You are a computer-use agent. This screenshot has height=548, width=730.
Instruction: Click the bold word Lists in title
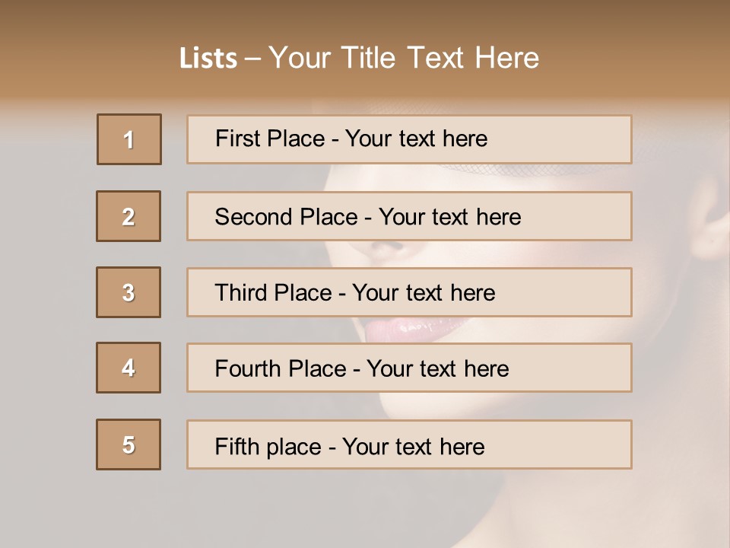coord(208,59)
